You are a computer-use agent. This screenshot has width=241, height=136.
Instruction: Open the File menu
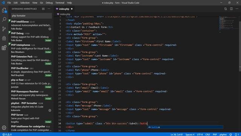click(9, 3)
